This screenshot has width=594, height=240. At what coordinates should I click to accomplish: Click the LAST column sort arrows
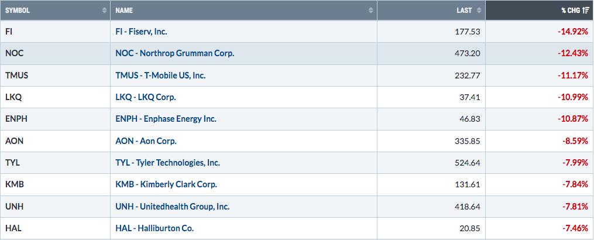[x=479, y=11]
